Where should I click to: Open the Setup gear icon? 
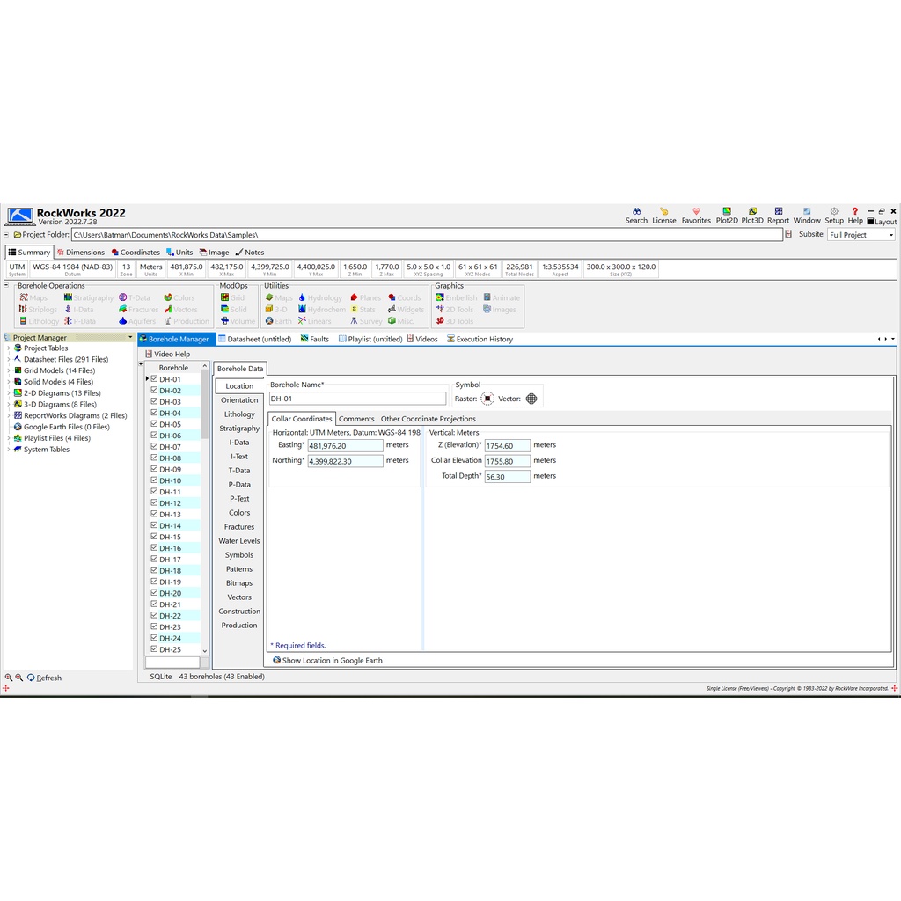click(833, 212)
